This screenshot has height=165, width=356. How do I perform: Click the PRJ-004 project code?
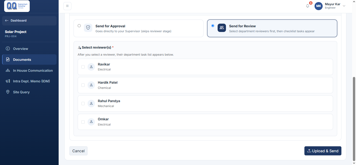pyautogui.click(x=11, y=36)
